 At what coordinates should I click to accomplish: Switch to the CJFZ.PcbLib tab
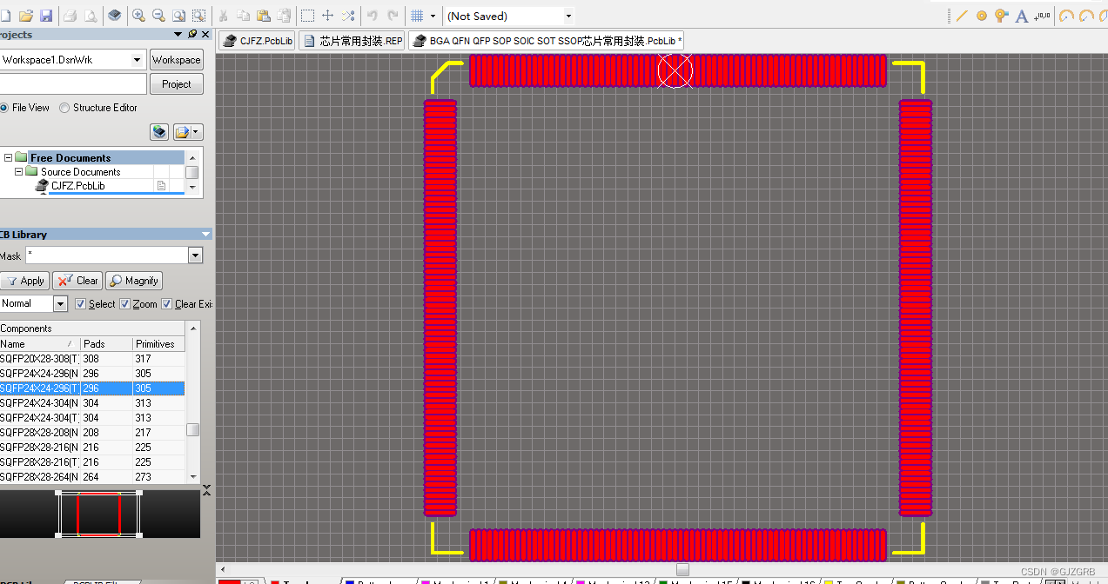259,41
